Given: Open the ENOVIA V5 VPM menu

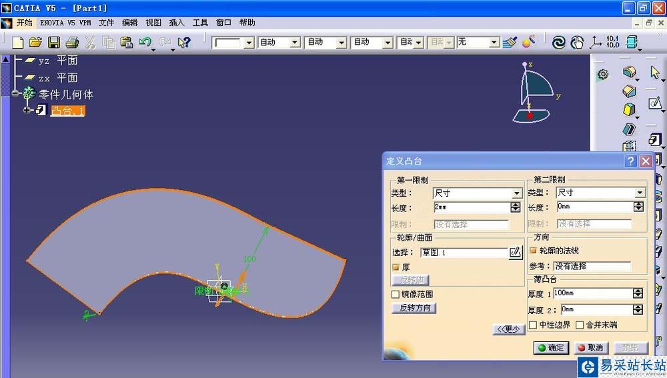Looking at the screenshot, I should pos(65,23).
